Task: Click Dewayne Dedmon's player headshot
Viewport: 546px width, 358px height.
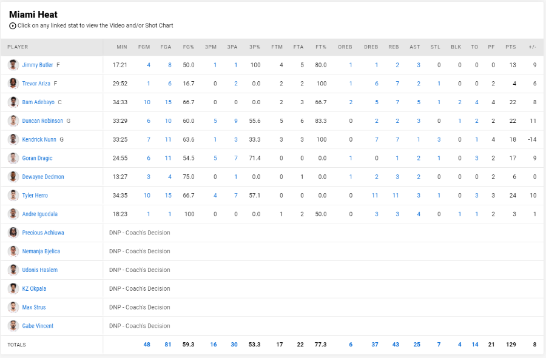Action: pyautogui.click(x=13, y=176)
